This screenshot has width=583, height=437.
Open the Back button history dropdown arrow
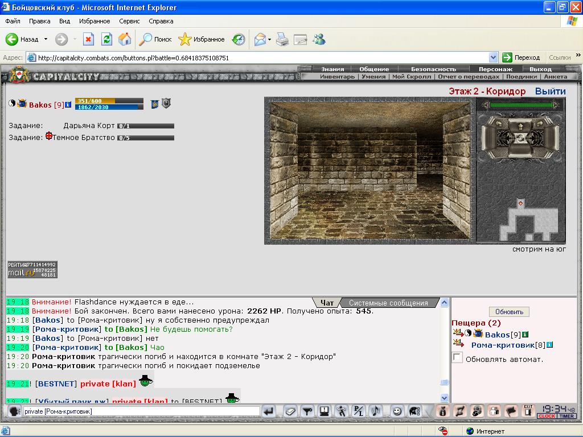46,39
